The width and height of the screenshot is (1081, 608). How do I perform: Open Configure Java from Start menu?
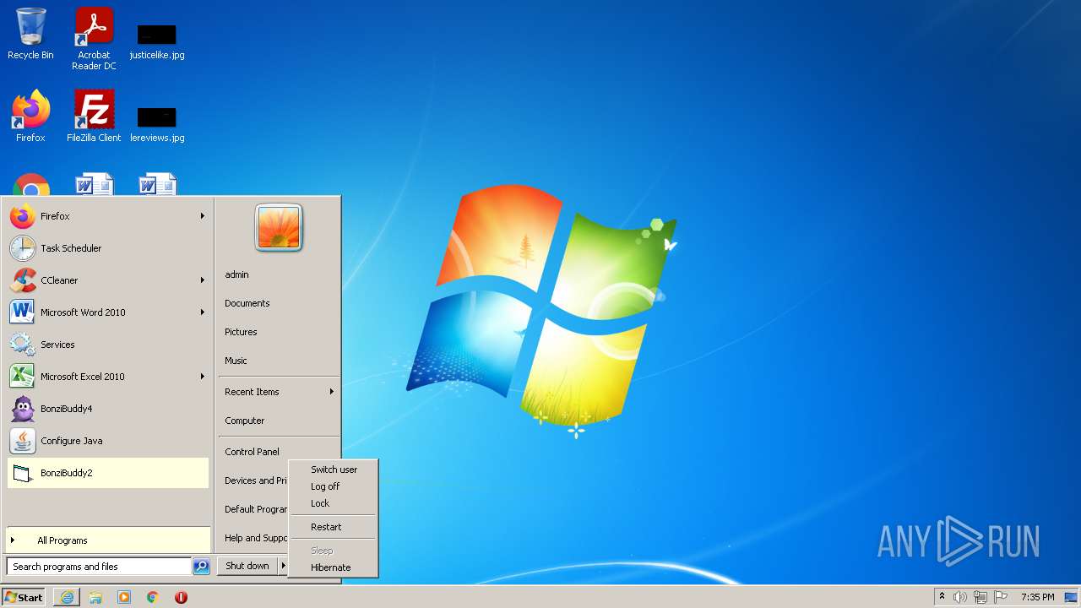pyautogui.click(x=108, y=441)
